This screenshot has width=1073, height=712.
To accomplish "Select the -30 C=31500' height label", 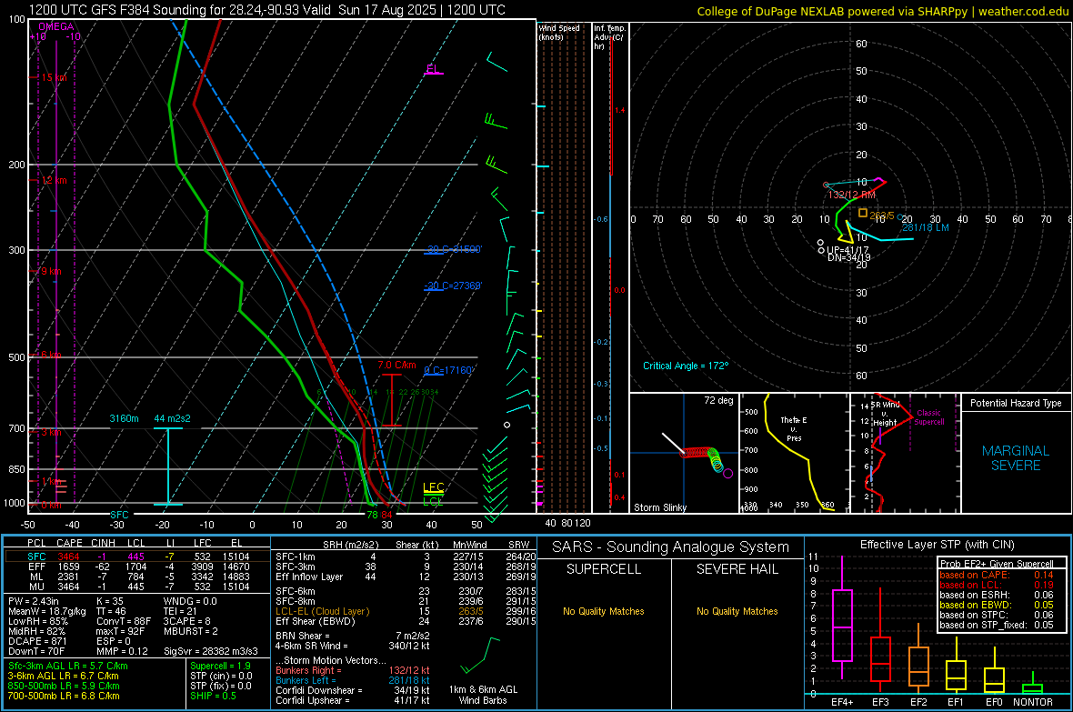I will [x=454, y=249].
